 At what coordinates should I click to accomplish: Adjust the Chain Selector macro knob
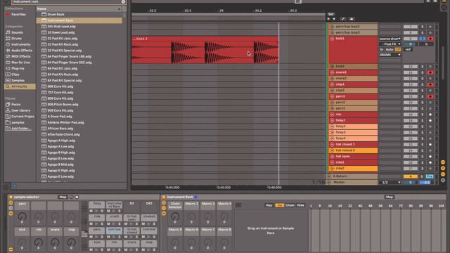pos(175,216)
